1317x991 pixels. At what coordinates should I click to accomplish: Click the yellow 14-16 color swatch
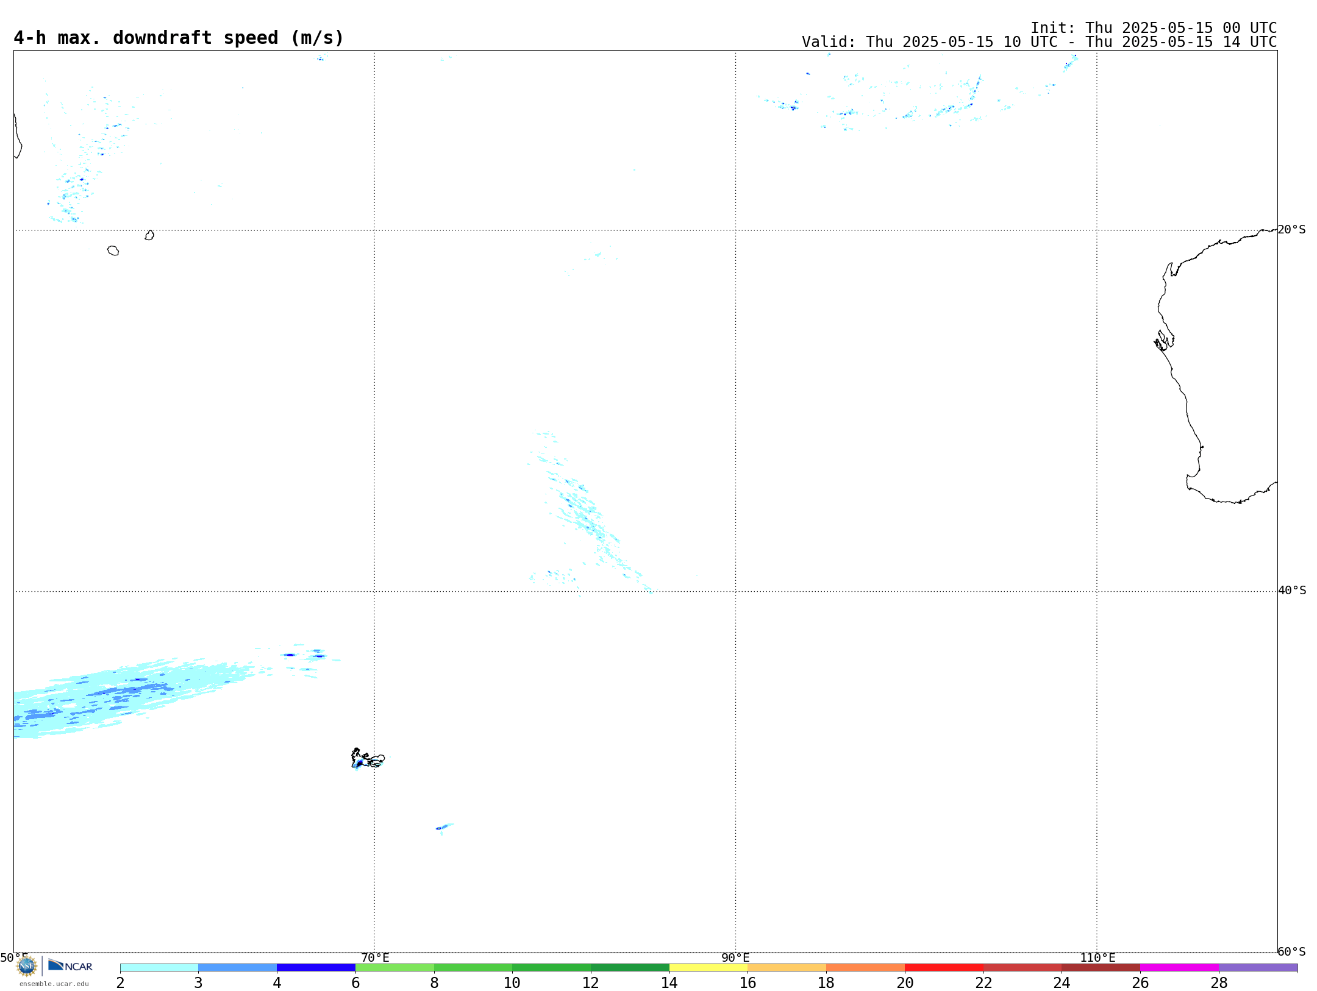(x=708, y=967)
